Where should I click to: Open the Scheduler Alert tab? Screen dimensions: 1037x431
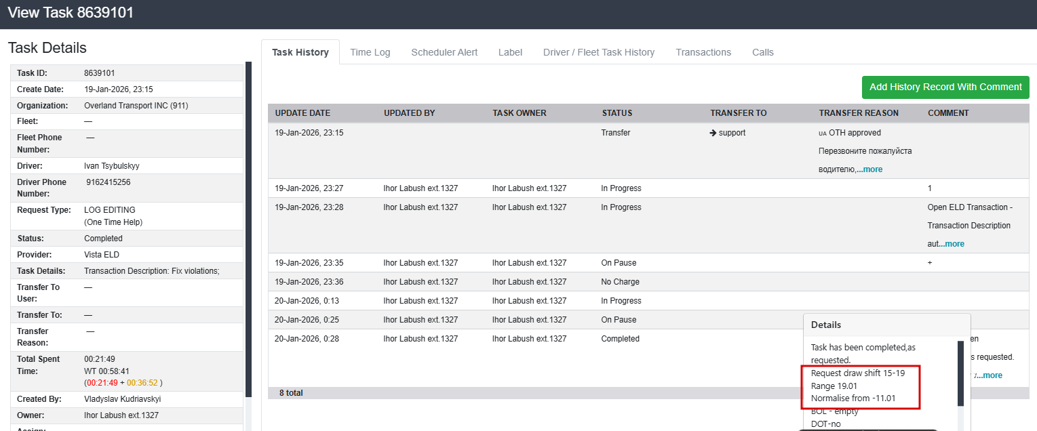444,52
